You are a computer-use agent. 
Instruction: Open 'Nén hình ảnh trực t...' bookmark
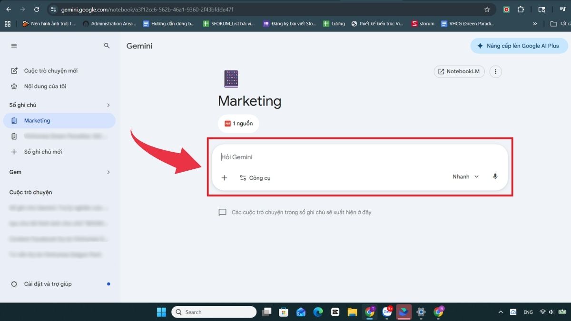tap(48, 23)
